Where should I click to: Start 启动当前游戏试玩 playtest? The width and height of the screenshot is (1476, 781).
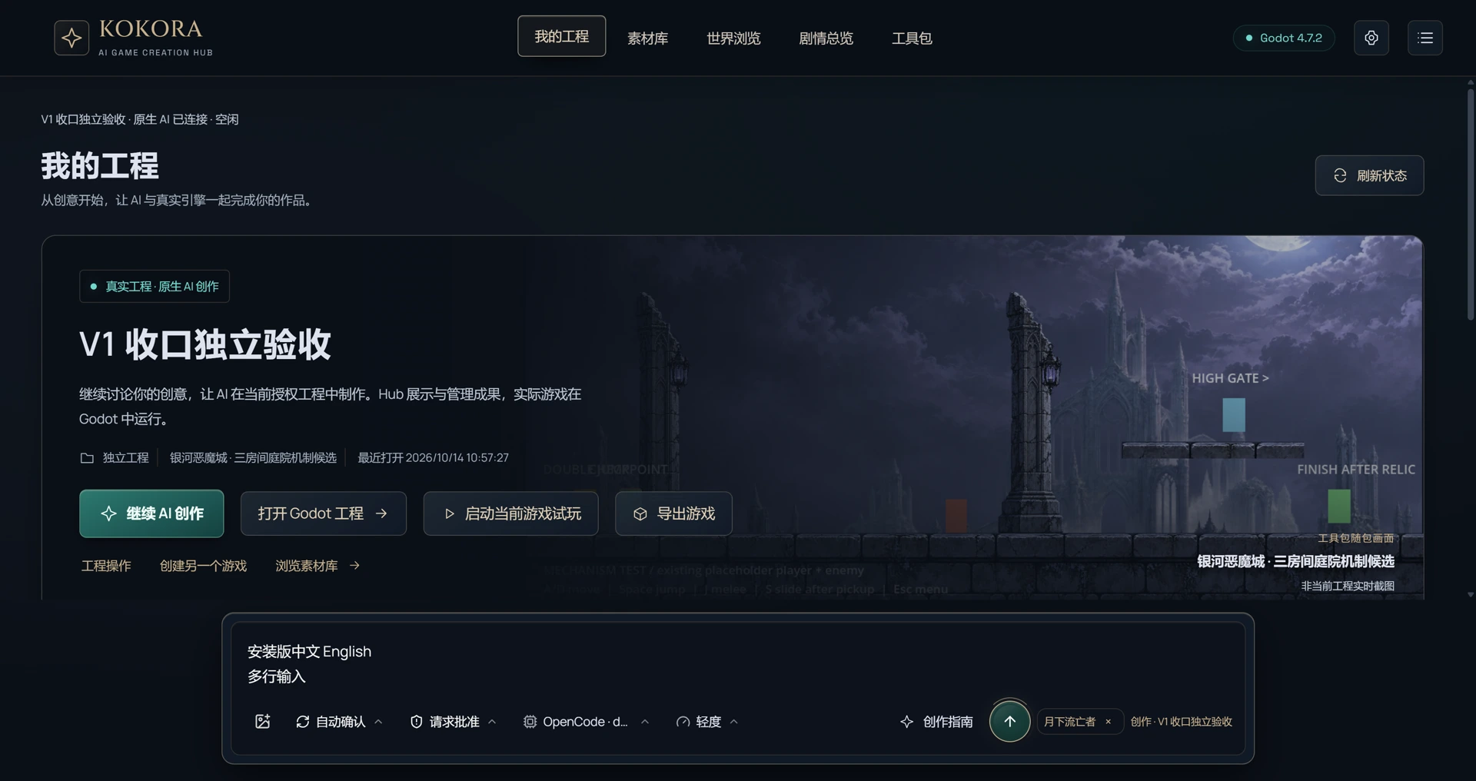510,513
